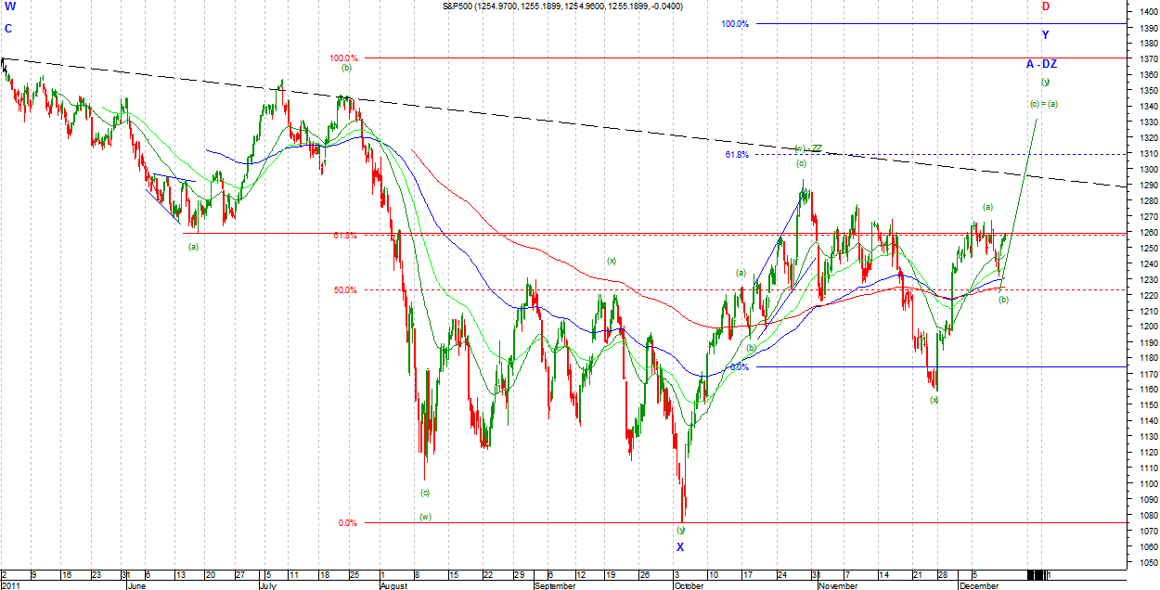Select the red 0.0% Fibonacci label
This screenshot has height=590, width=1160.
[347, 523]
